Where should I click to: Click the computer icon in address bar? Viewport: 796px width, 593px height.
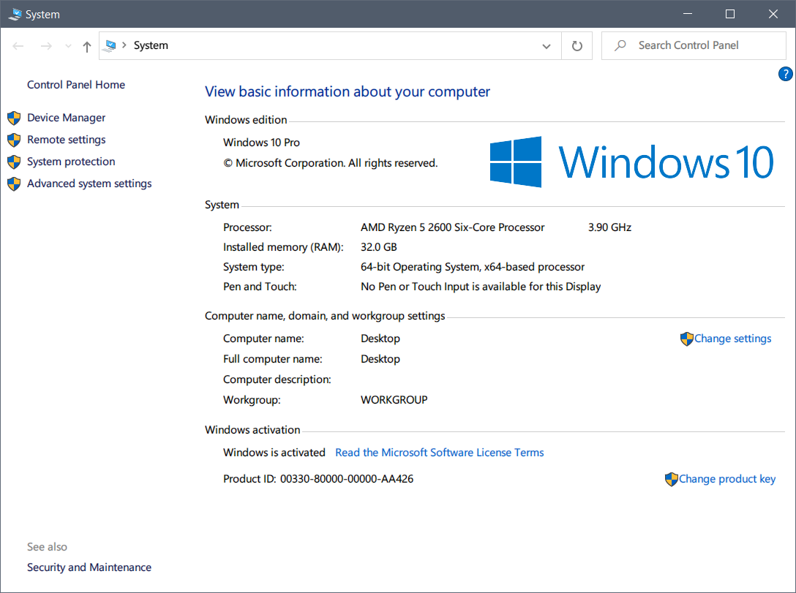tap(109, 45)
